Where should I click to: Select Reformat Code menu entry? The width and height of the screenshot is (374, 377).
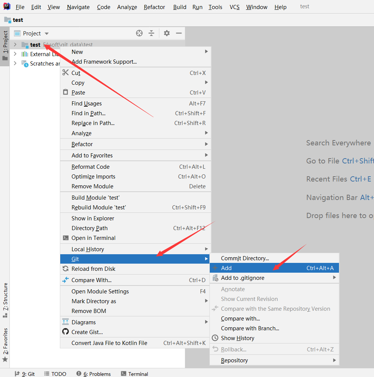click(x=136, y=166)
